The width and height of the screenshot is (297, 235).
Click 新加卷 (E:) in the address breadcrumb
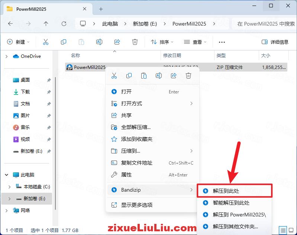[x=145, y=24]
